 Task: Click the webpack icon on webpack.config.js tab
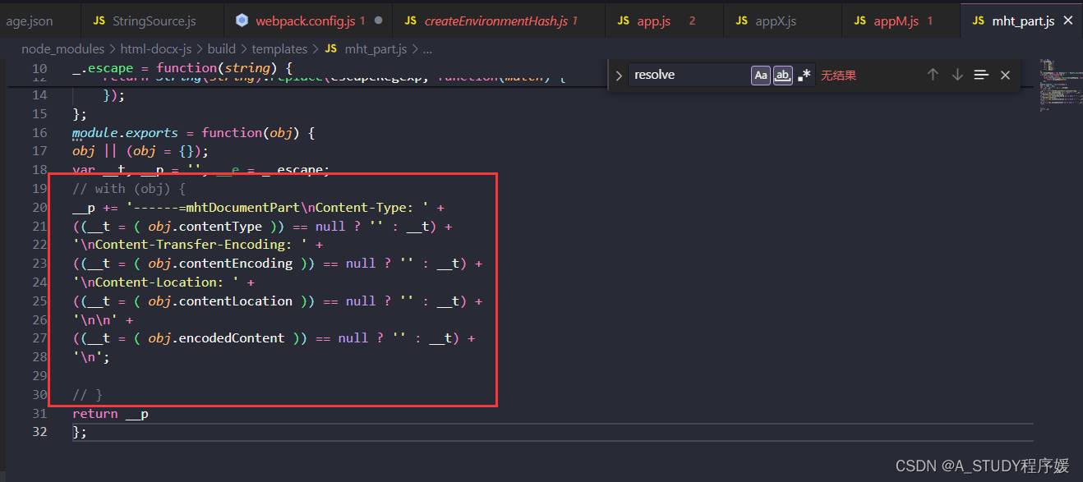click(x=242, y=21)
